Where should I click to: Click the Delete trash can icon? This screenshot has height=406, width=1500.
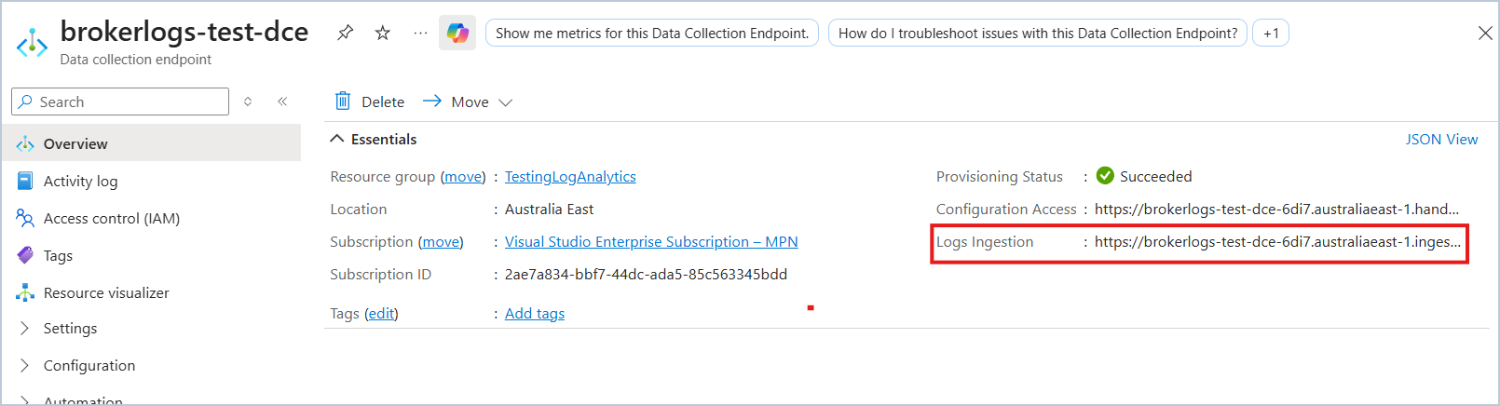[343, 101]
